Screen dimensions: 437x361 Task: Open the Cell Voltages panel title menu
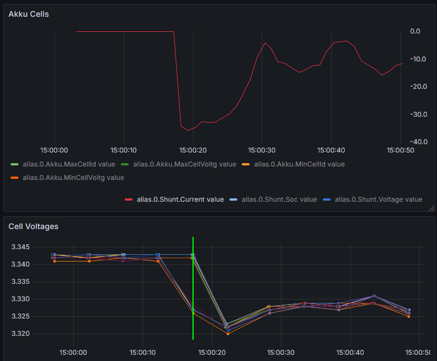click(33, 226)
